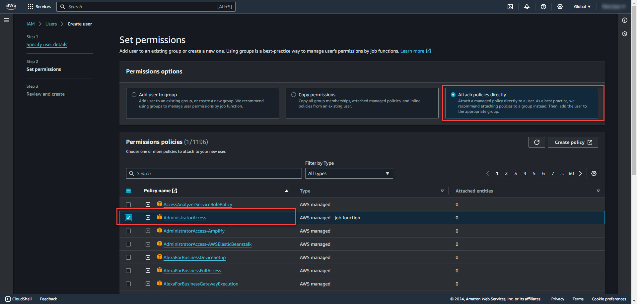Open the info panel icon
This screenshot has height=304, width=637.
(625, 20)
